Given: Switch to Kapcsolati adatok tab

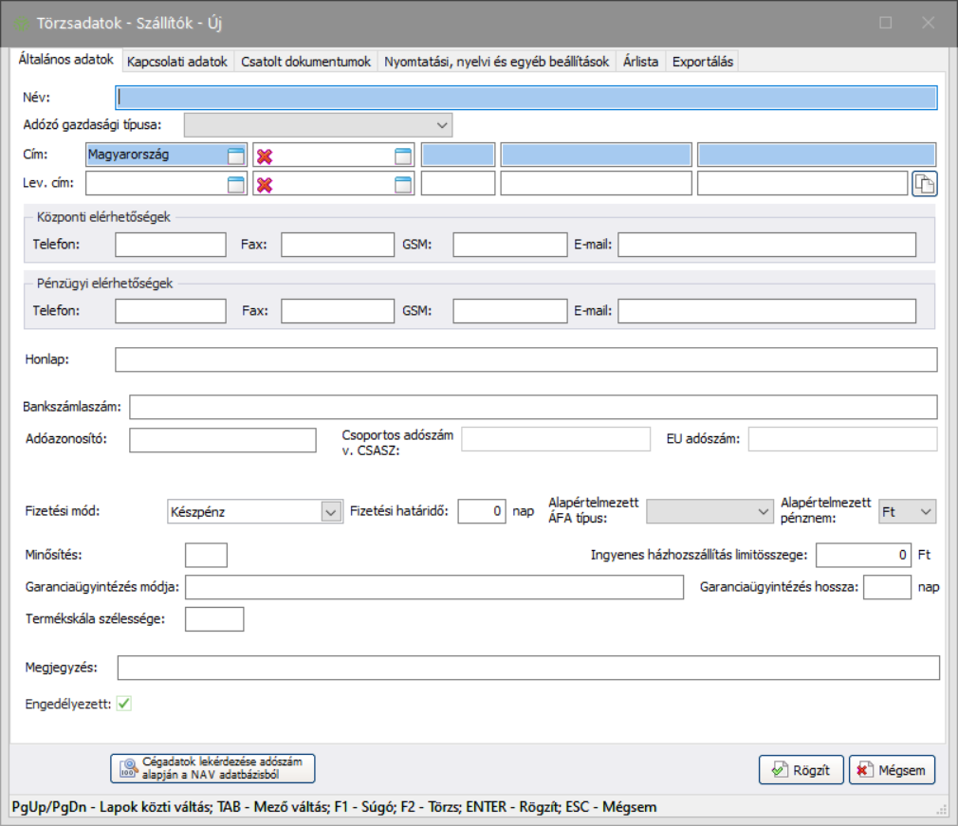Looking at the screenshot, I should pyautogui.click(x=177, y=62).
